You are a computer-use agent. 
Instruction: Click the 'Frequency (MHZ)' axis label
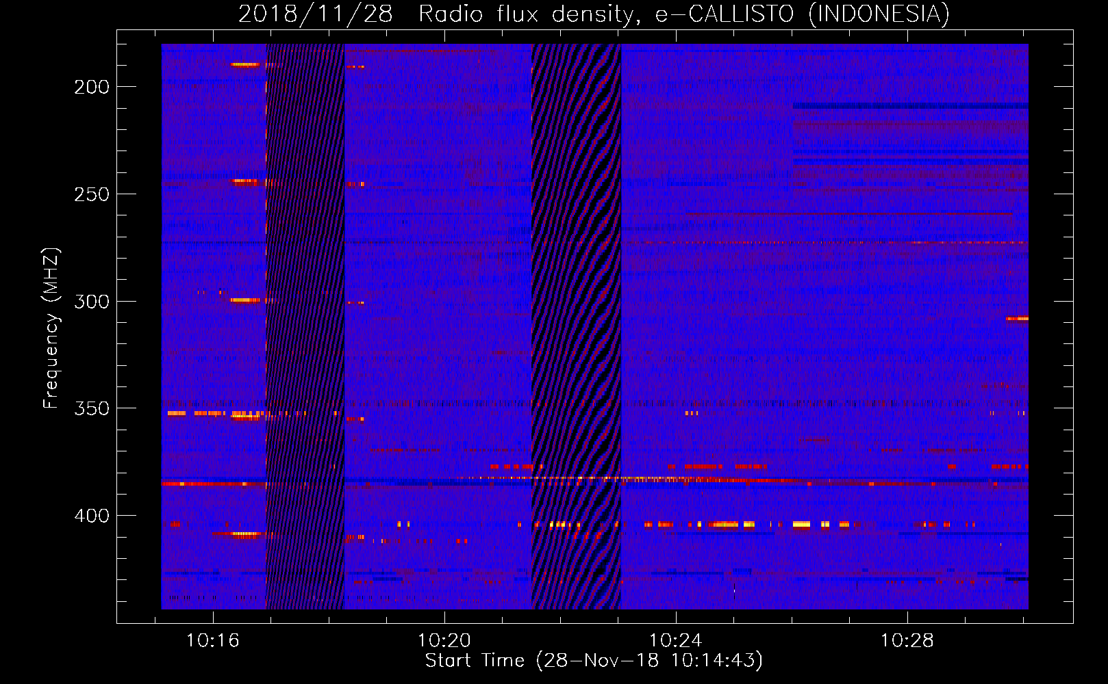pos(51,328)
